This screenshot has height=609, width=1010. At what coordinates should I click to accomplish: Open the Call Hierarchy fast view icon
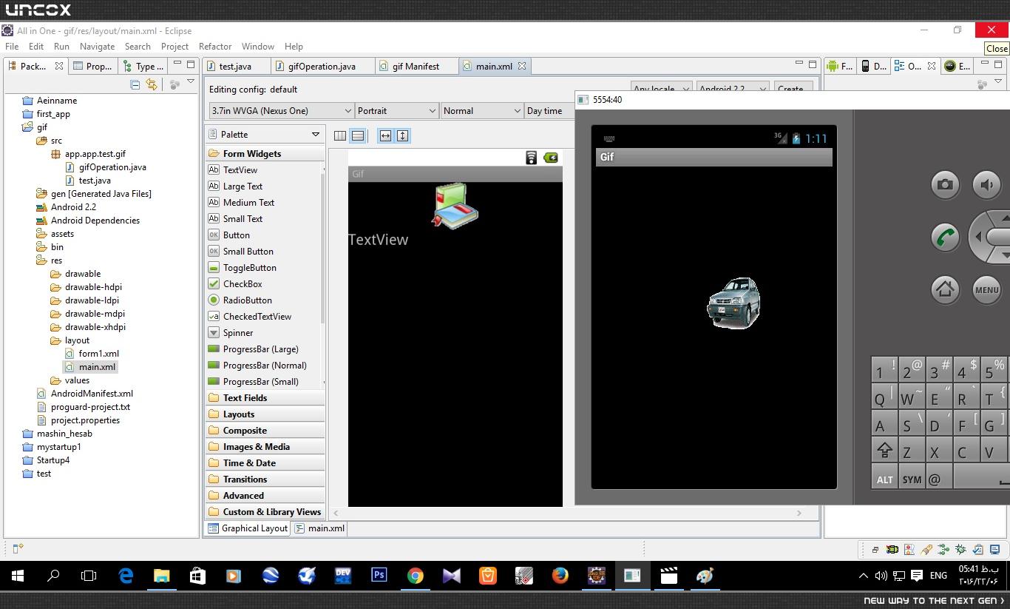(x=943, y=550)
